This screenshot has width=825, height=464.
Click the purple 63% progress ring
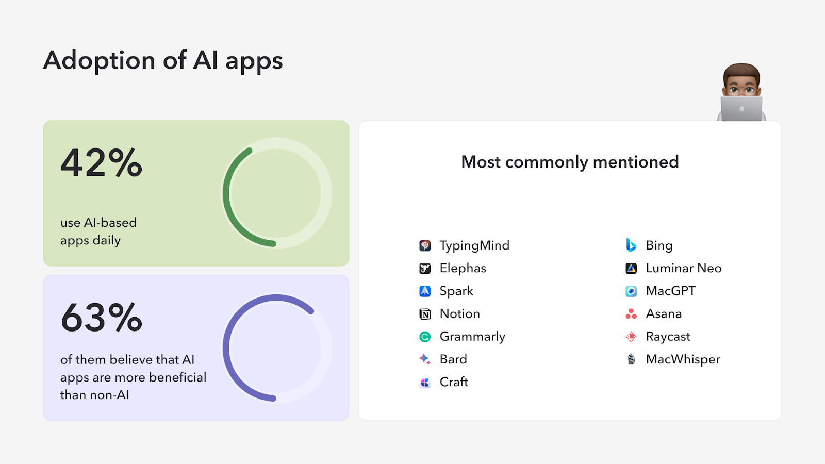[x=229, y=348]
